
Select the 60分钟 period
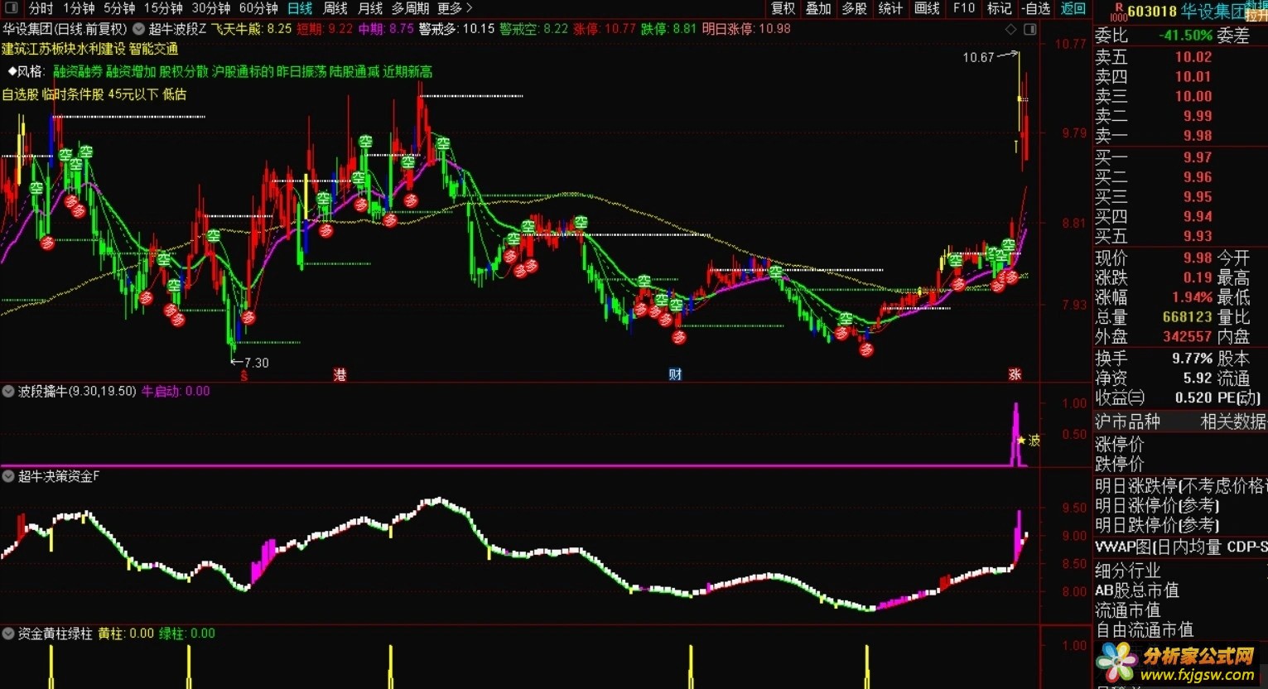258,8
